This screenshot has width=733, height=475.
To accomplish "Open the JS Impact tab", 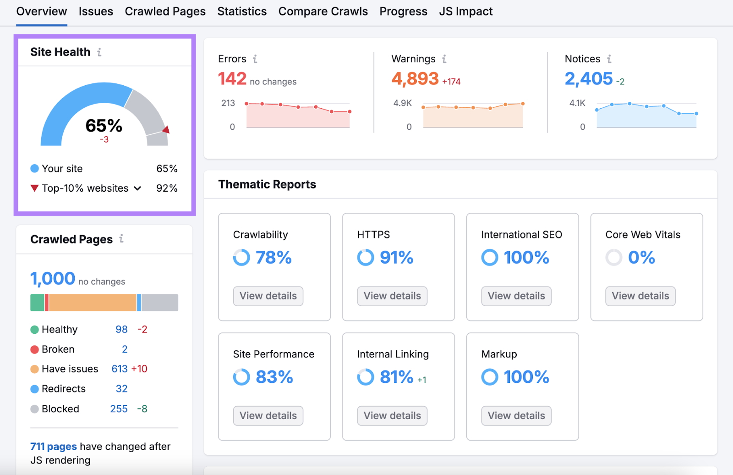I will pos(465,11).
